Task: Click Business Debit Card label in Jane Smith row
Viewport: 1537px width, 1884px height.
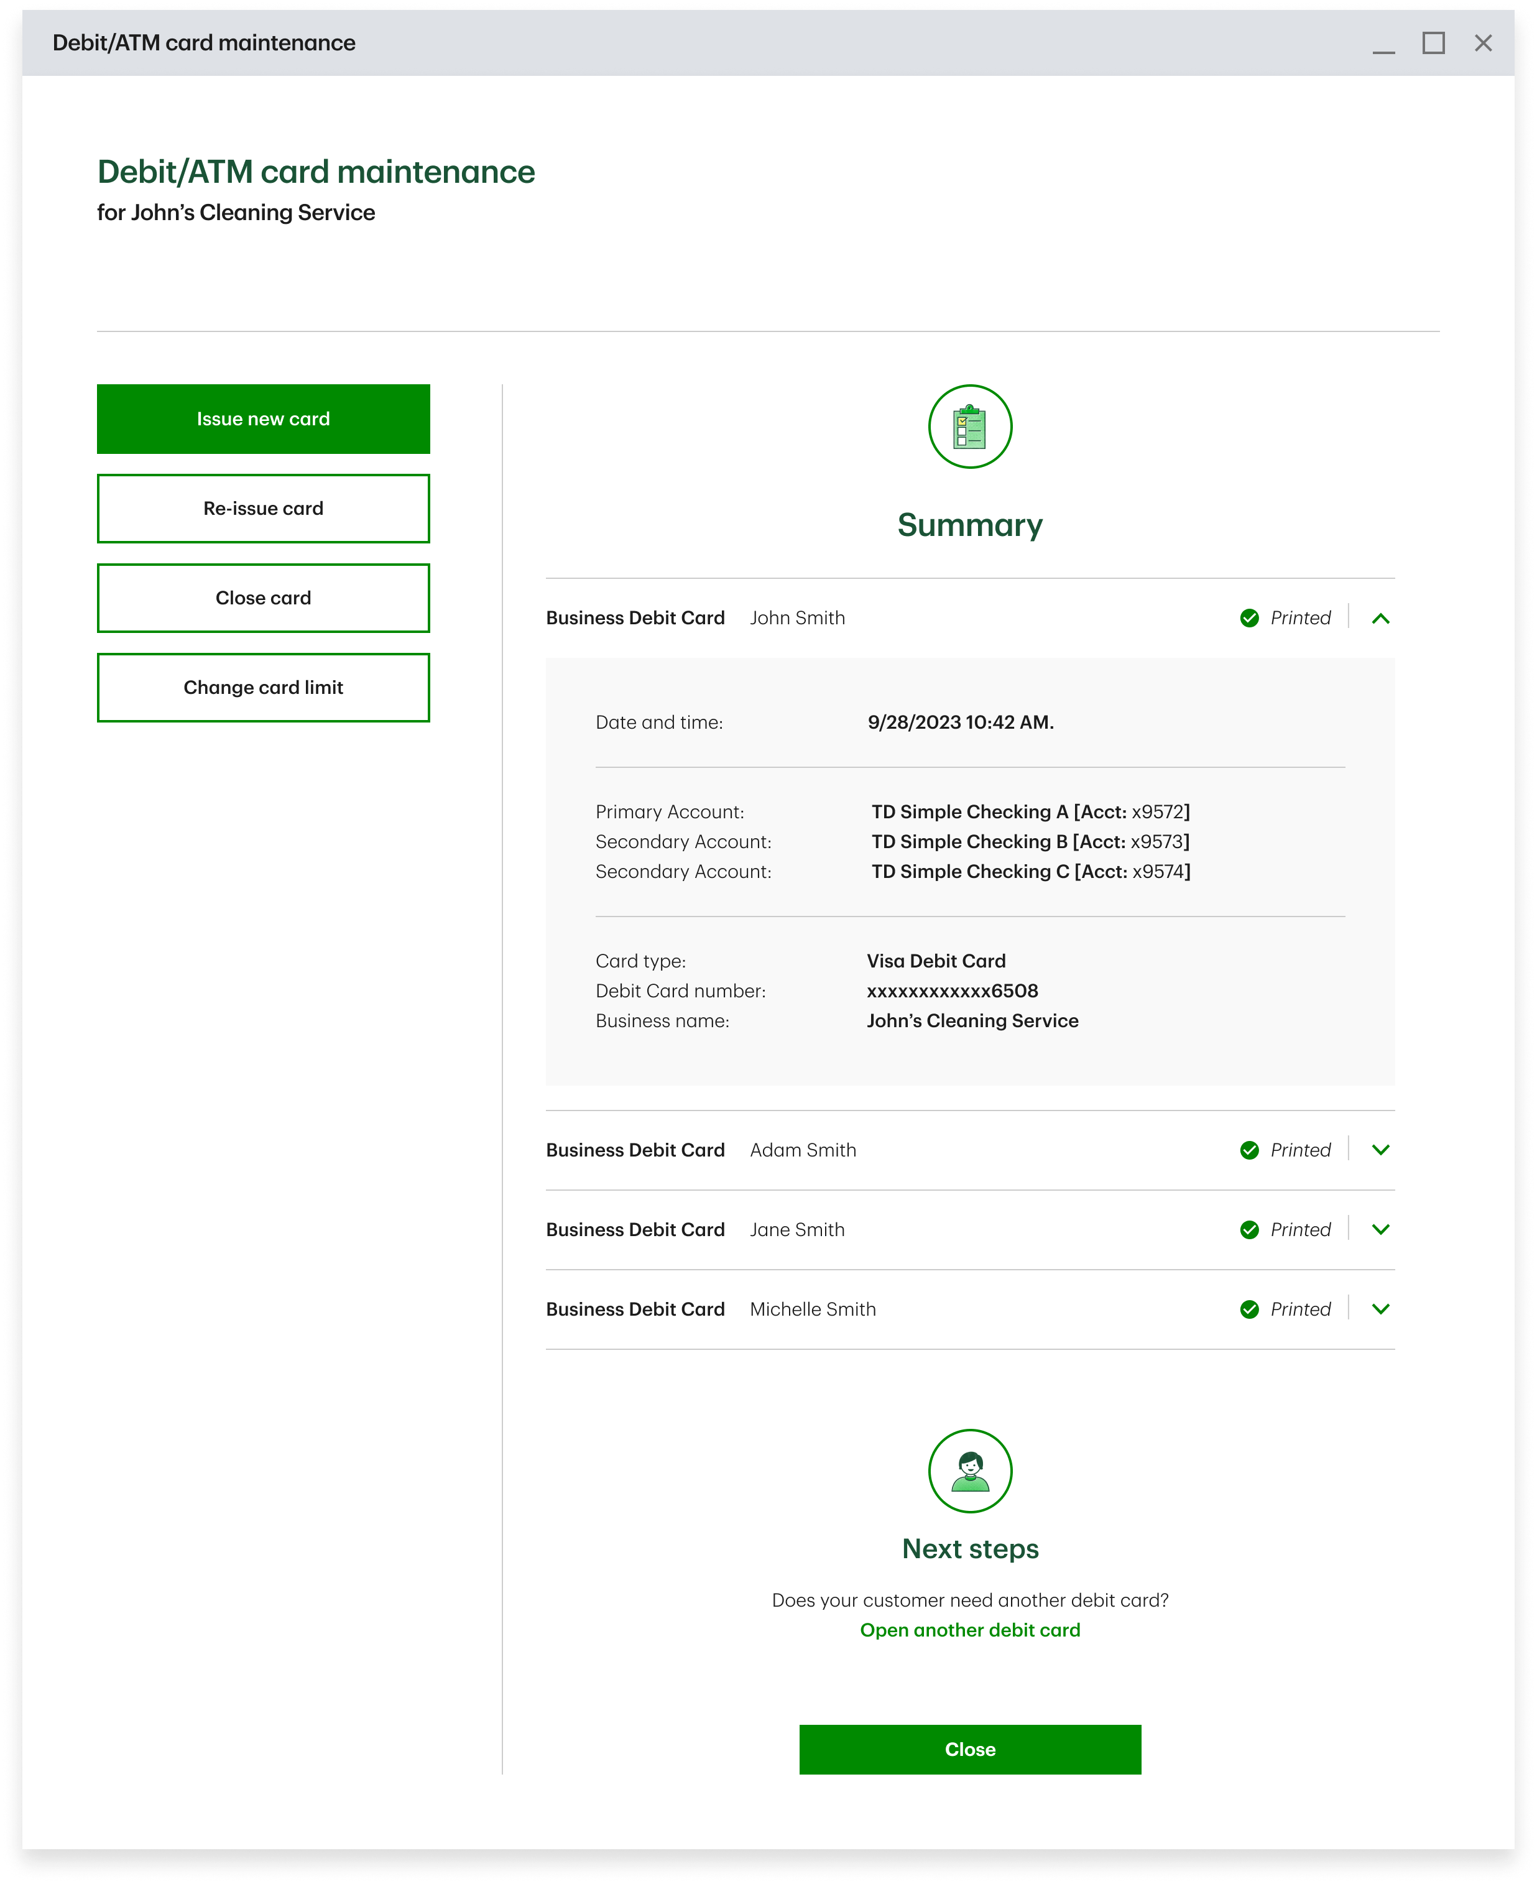Action: tap(635, 1230)
